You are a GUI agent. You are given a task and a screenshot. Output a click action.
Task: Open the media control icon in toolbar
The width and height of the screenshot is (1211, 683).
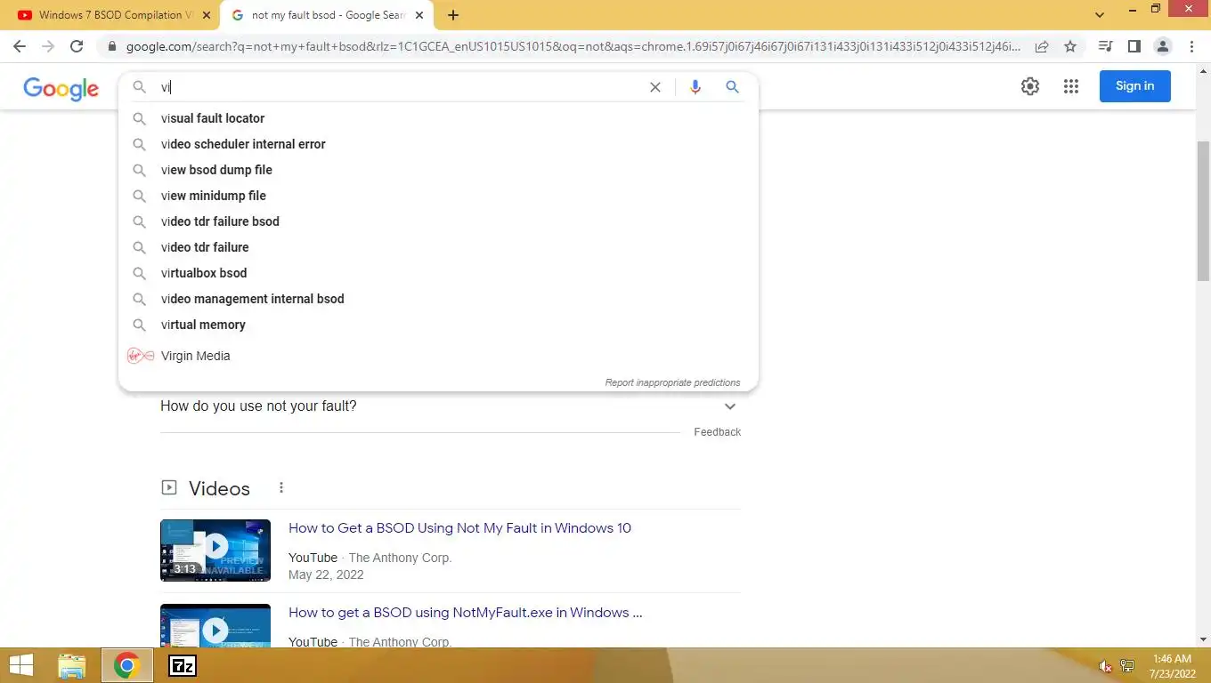[x=1105, y=46]
